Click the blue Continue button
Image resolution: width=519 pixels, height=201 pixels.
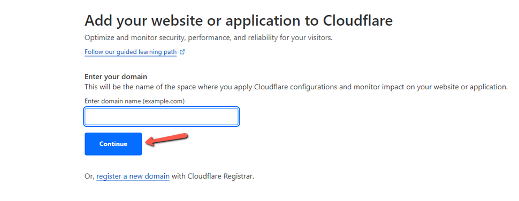tap(113, 144)
